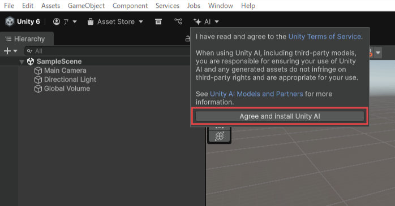Toggle the Hierarchy lock icon
The height and width of the screenshot is (206, 395).
click(x=188, y=39)
